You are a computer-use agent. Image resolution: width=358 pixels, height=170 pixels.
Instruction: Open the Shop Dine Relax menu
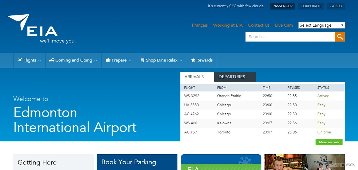(162, 60)
